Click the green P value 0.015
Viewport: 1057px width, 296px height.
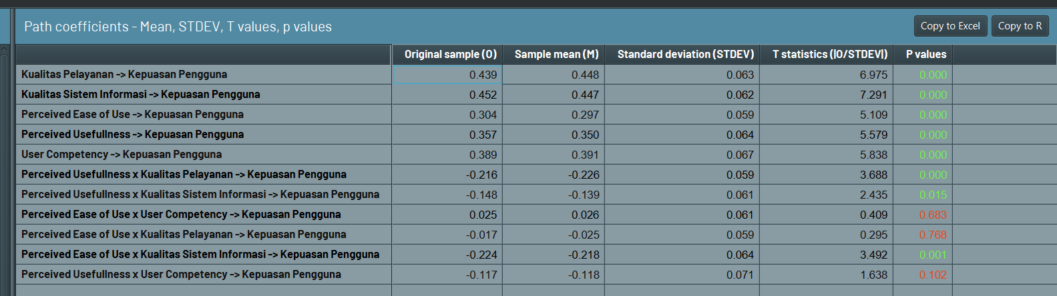pos(933,195)
